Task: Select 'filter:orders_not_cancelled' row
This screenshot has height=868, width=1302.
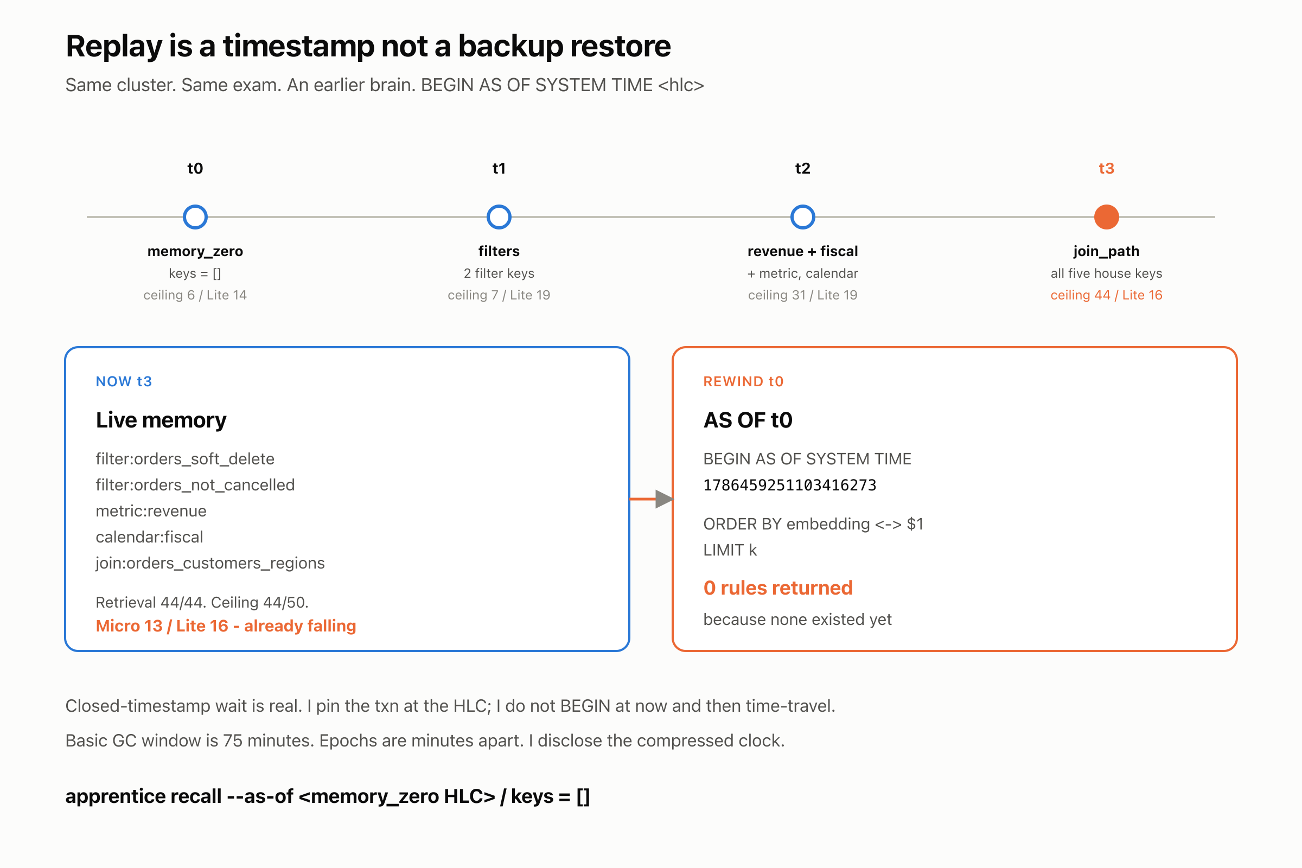Action: tap(195, 485)
